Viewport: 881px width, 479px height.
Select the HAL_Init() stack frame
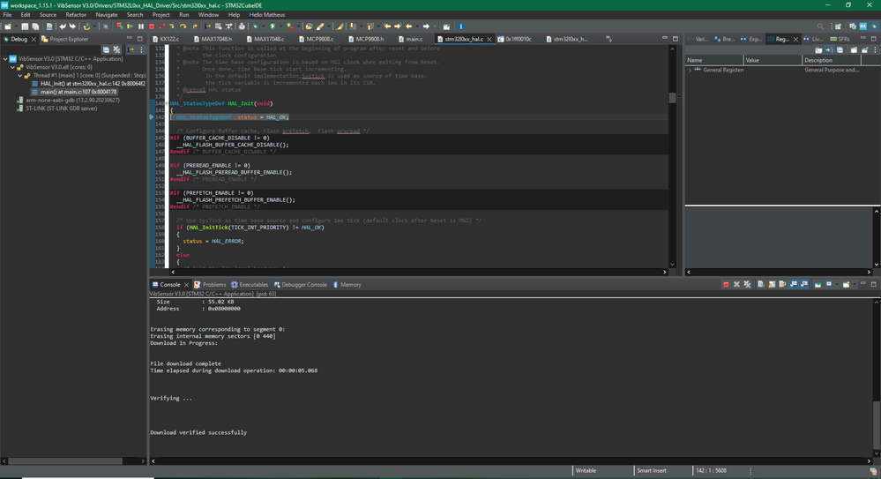pos(88,83)
